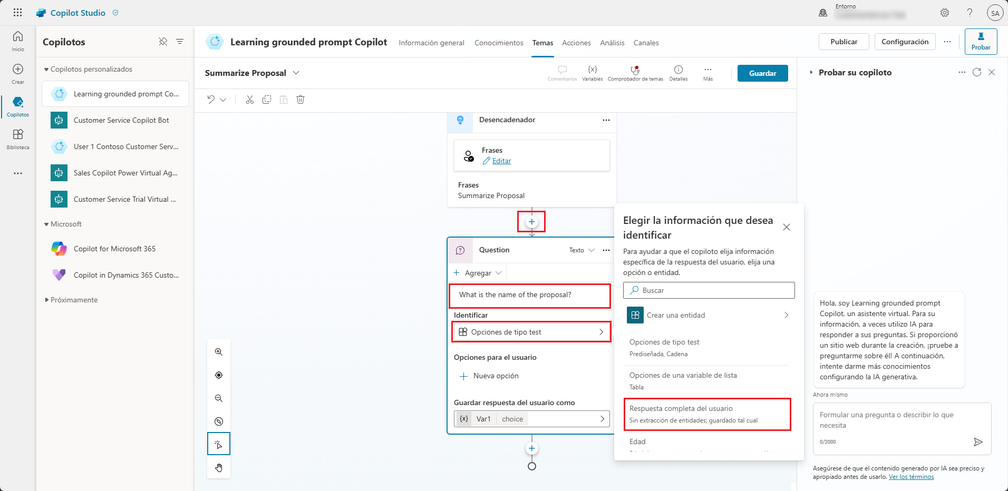Viewport: 1008px width, 491px height.
Task: Open Variables in topic toolbar
Action: [x=592, y=73]
